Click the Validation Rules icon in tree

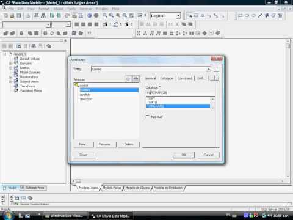16,90
